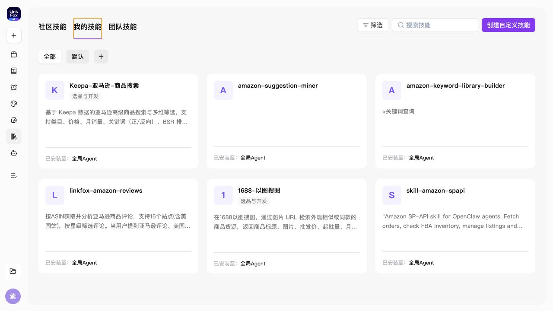Image resolution: width=553 pixels, height=311 pixels.
Task: Switch to 团队技能 tab
Action: coord(123,27)
